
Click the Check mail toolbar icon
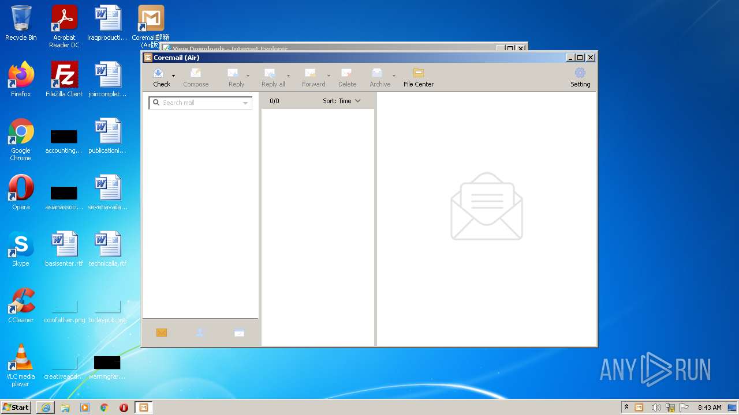click(158, 73)
